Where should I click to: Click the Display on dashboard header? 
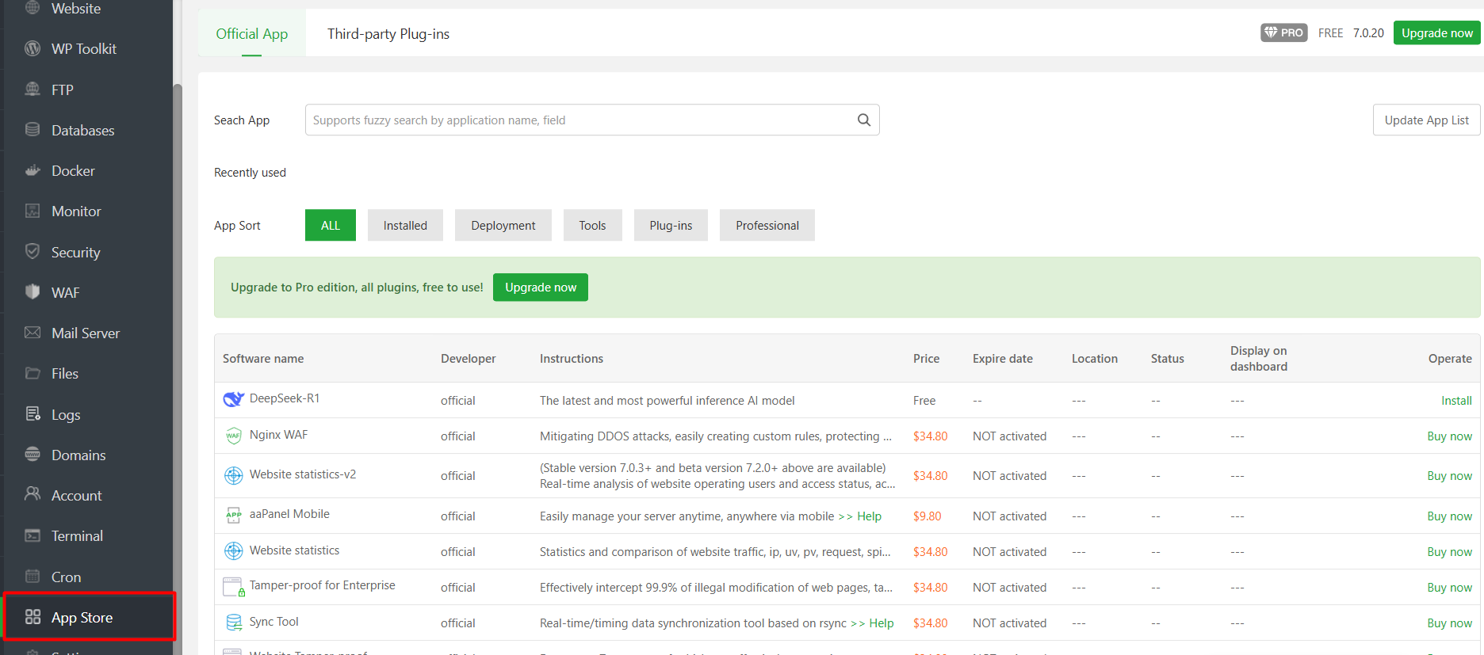click(1259, 359)
